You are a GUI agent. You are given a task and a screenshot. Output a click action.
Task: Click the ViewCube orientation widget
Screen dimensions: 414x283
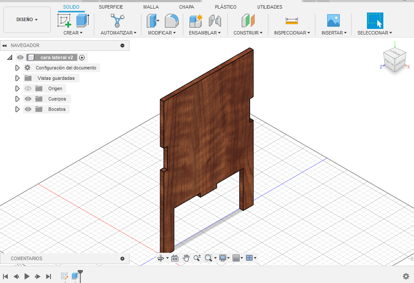click(x=395, y=58)
